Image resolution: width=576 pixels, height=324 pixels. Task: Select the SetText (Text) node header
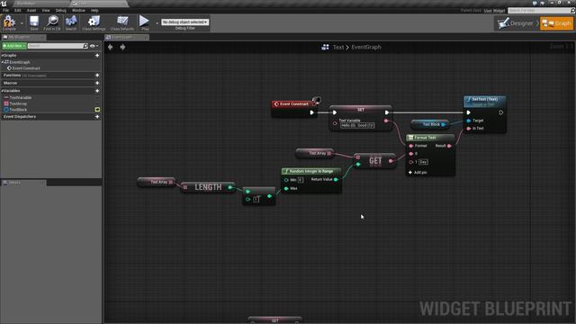(x=484, y=102)
